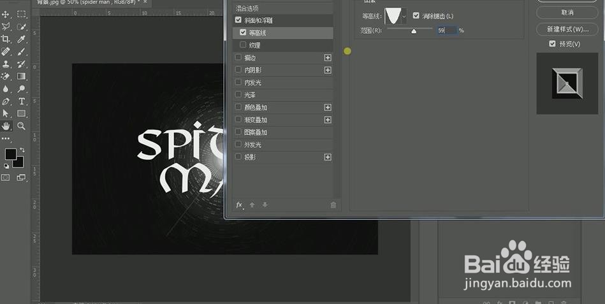Reset default foreground and background colors
605x304 pixels.
tap(6, 166)
